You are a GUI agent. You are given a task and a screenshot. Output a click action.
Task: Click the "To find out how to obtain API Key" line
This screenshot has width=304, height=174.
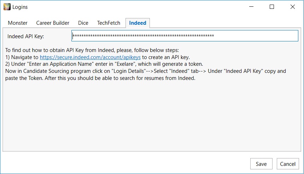coord(92,50)
